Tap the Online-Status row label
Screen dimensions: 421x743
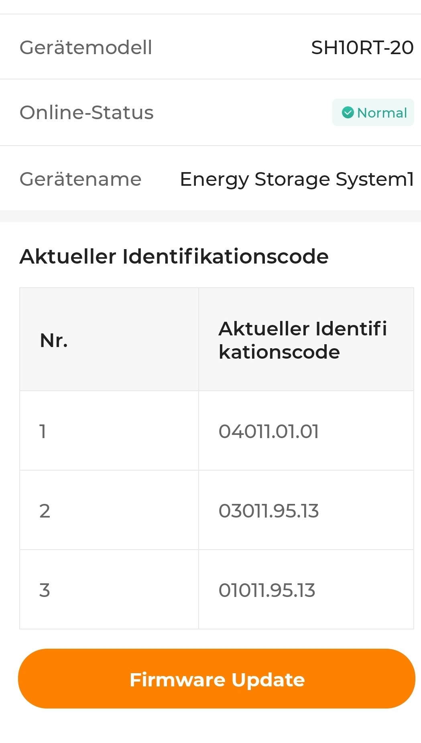pos(87,113)
